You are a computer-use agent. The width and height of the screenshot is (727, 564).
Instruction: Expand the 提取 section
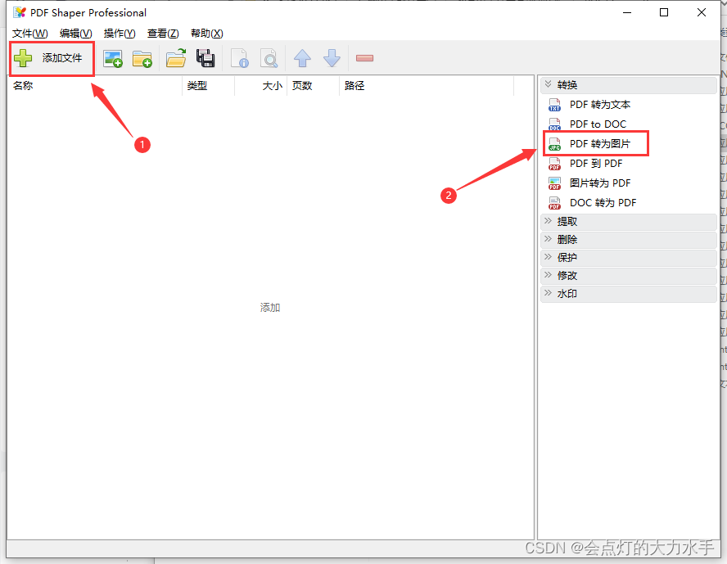point(629,222)
